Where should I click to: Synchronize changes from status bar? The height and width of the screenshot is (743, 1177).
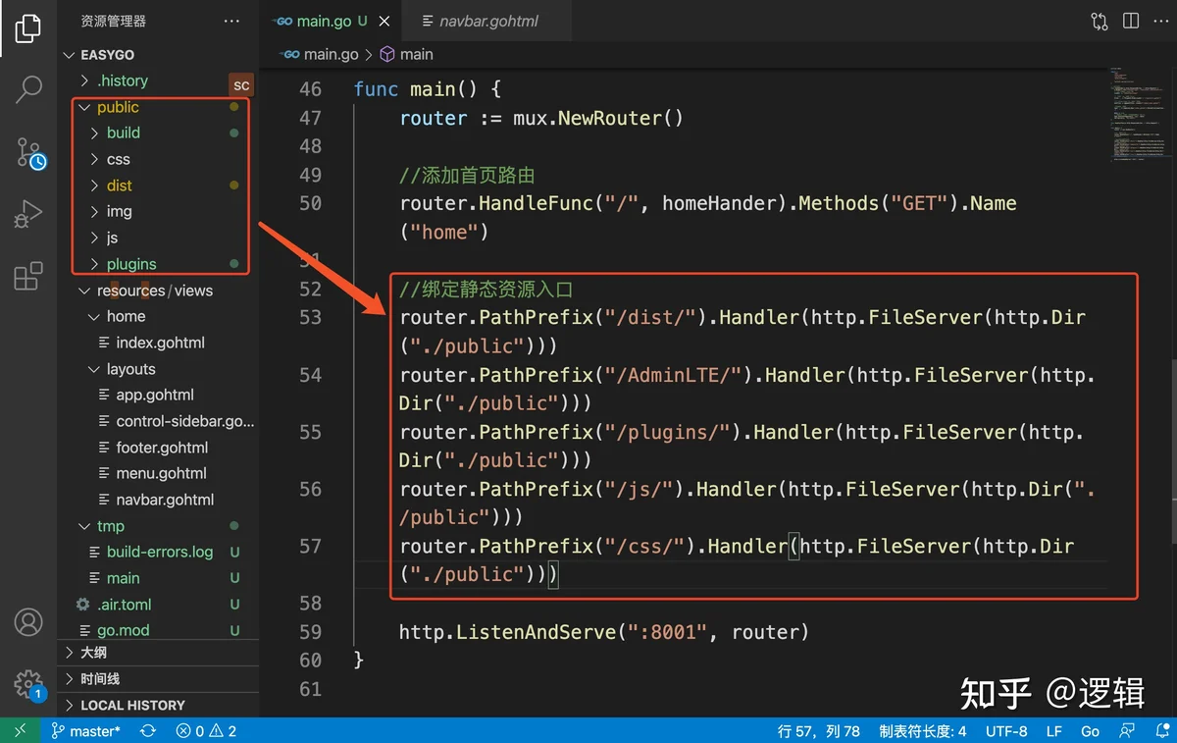click(148, 730)
